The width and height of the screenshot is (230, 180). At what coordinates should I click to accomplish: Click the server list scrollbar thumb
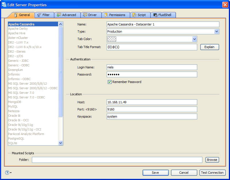point(60,72)
